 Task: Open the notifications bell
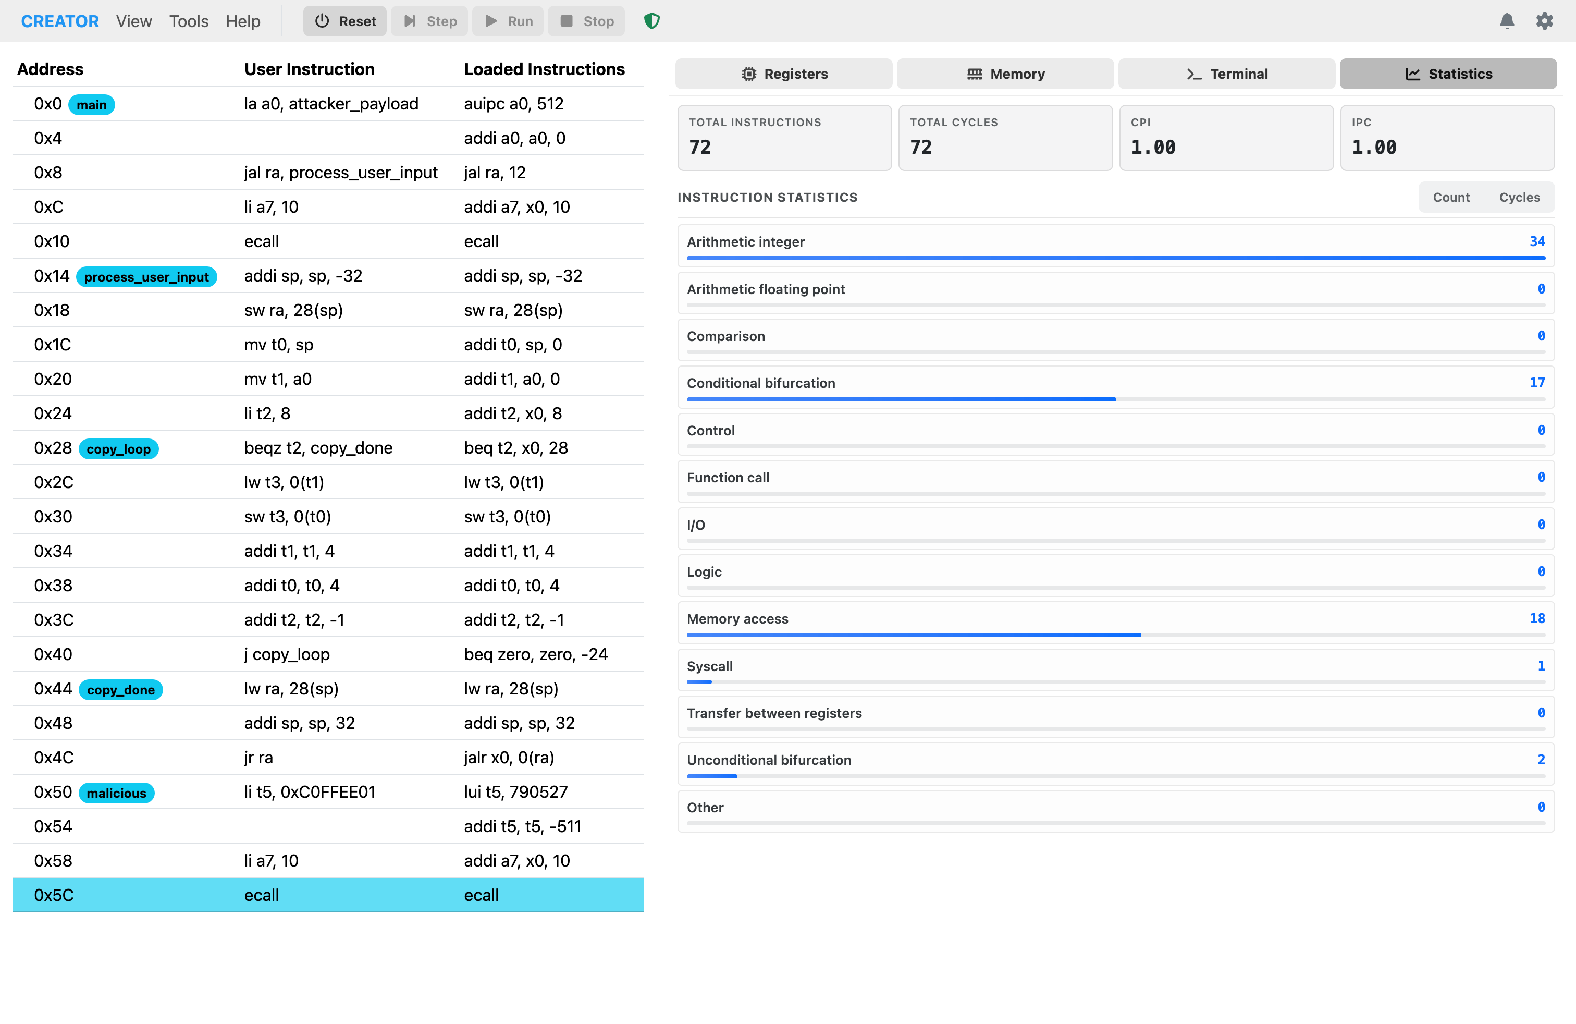(x=1507, y=21)
